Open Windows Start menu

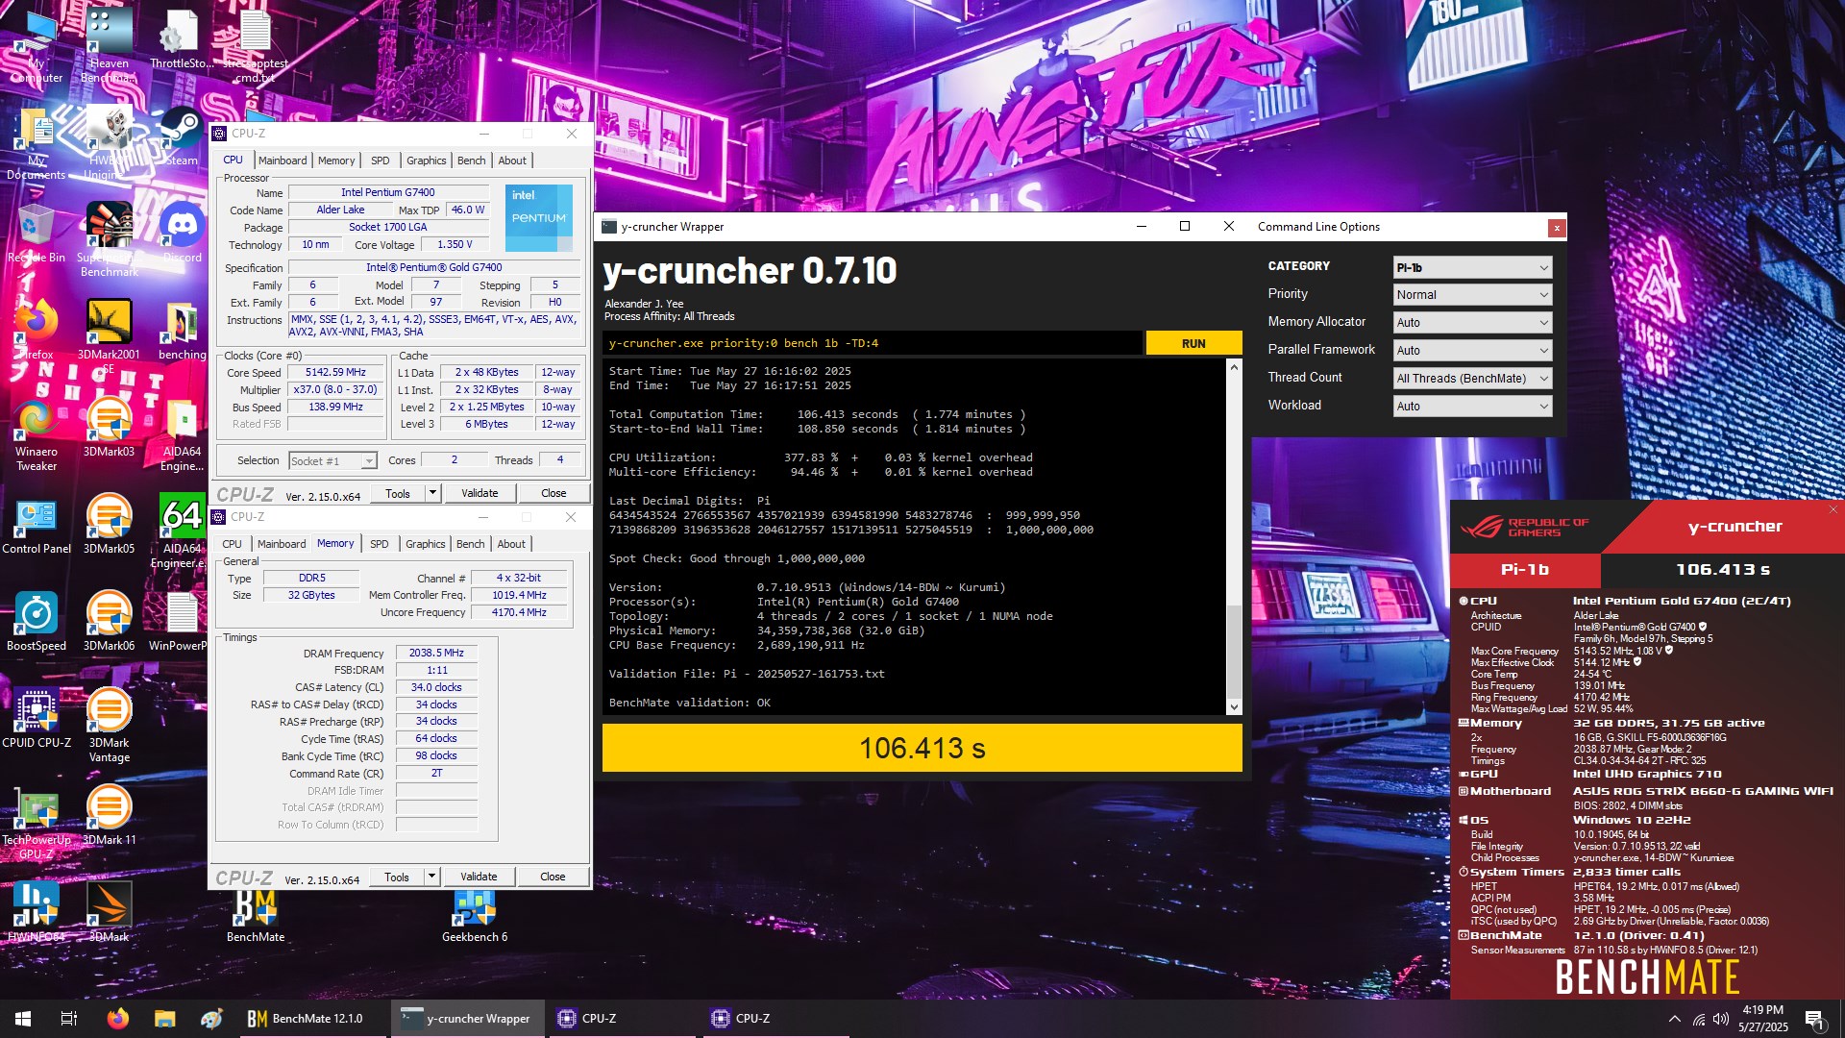(23, 1019)
